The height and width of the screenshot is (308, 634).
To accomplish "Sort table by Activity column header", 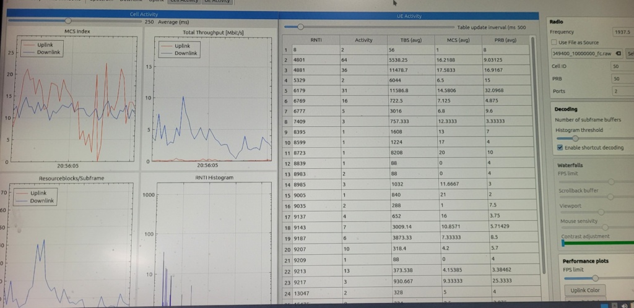I will pos(363,40).
